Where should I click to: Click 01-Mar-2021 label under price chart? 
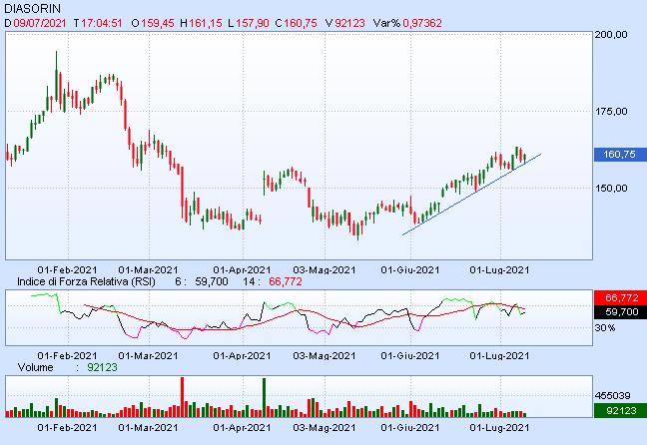(148, 270)
